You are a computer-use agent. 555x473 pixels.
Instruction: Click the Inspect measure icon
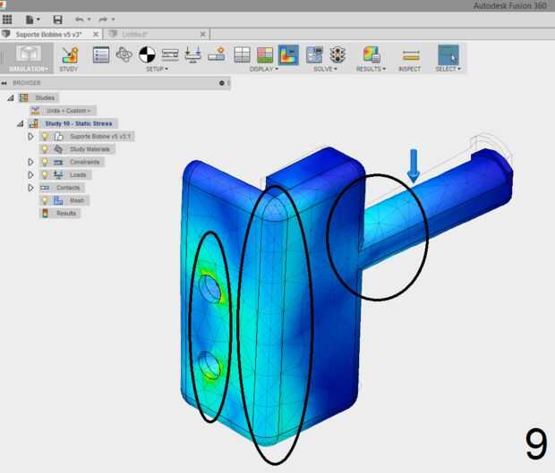[x=411, y=55]
